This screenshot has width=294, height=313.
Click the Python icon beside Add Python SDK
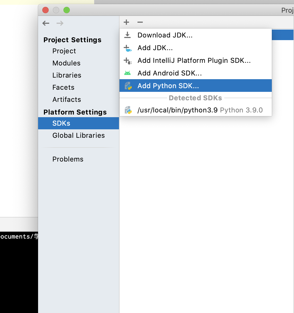(128, 86)
